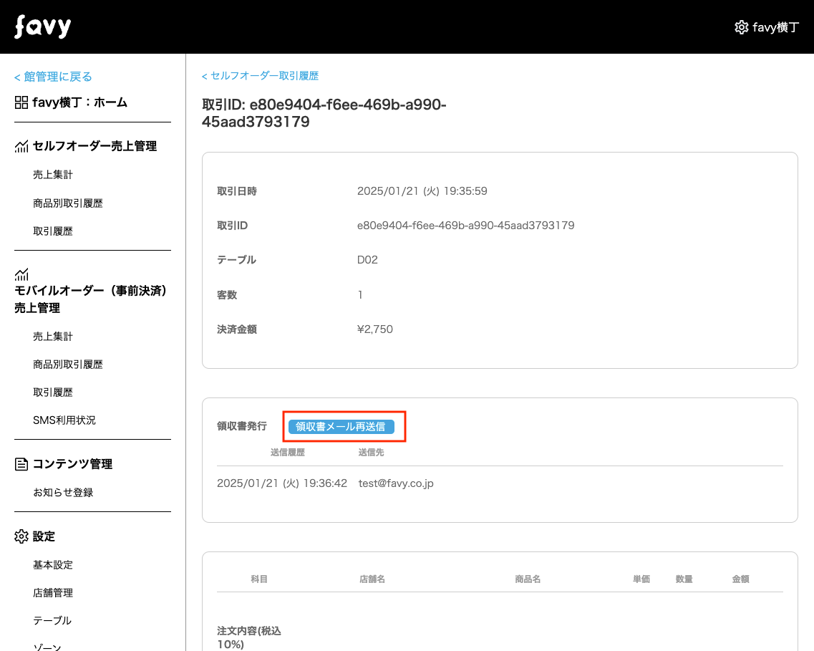
Task: Click the 取引日時 label
Action: 237,191
